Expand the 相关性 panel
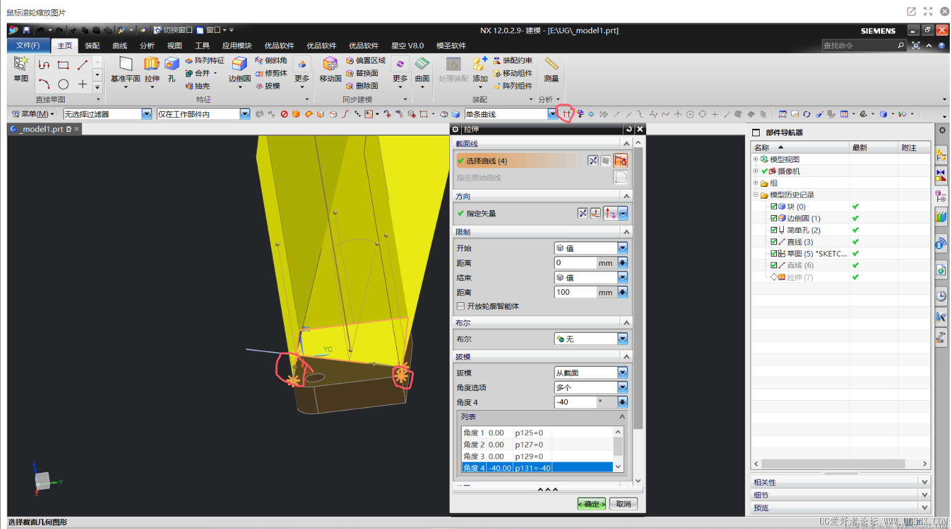Viewport: 951px width, 529px height. [924, 482]
